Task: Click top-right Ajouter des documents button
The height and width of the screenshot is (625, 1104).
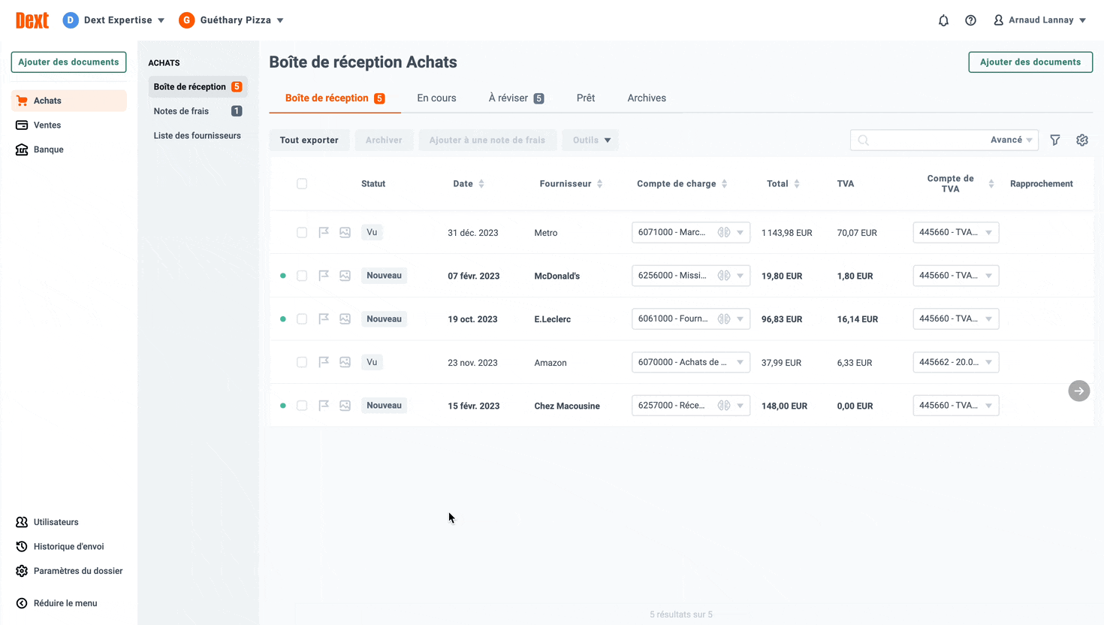Action: click(x=1030, y=62)
